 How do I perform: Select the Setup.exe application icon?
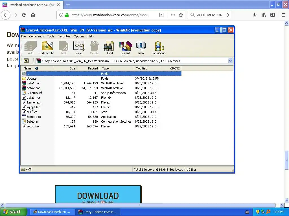click(24, 117)
